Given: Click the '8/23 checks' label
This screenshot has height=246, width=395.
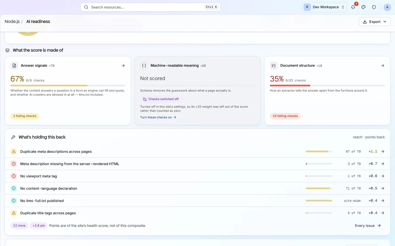Looking at the screenshot, I should pyautogui.click(x=295, y=81).
